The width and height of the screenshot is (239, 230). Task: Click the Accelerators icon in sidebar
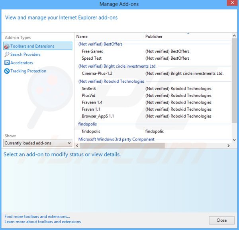(6, 63)
